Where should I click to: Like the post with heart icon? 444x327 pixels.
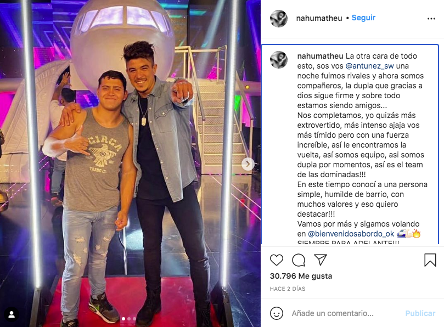(277, 260)
